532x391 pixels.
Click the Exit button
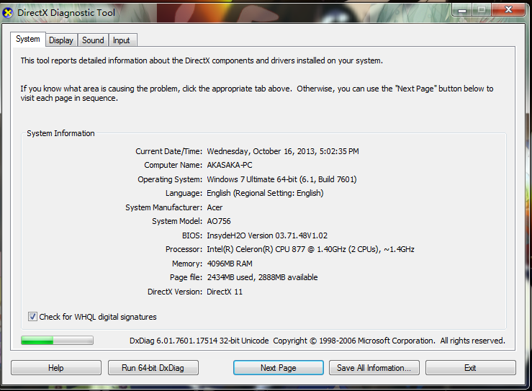click(471, 367)
